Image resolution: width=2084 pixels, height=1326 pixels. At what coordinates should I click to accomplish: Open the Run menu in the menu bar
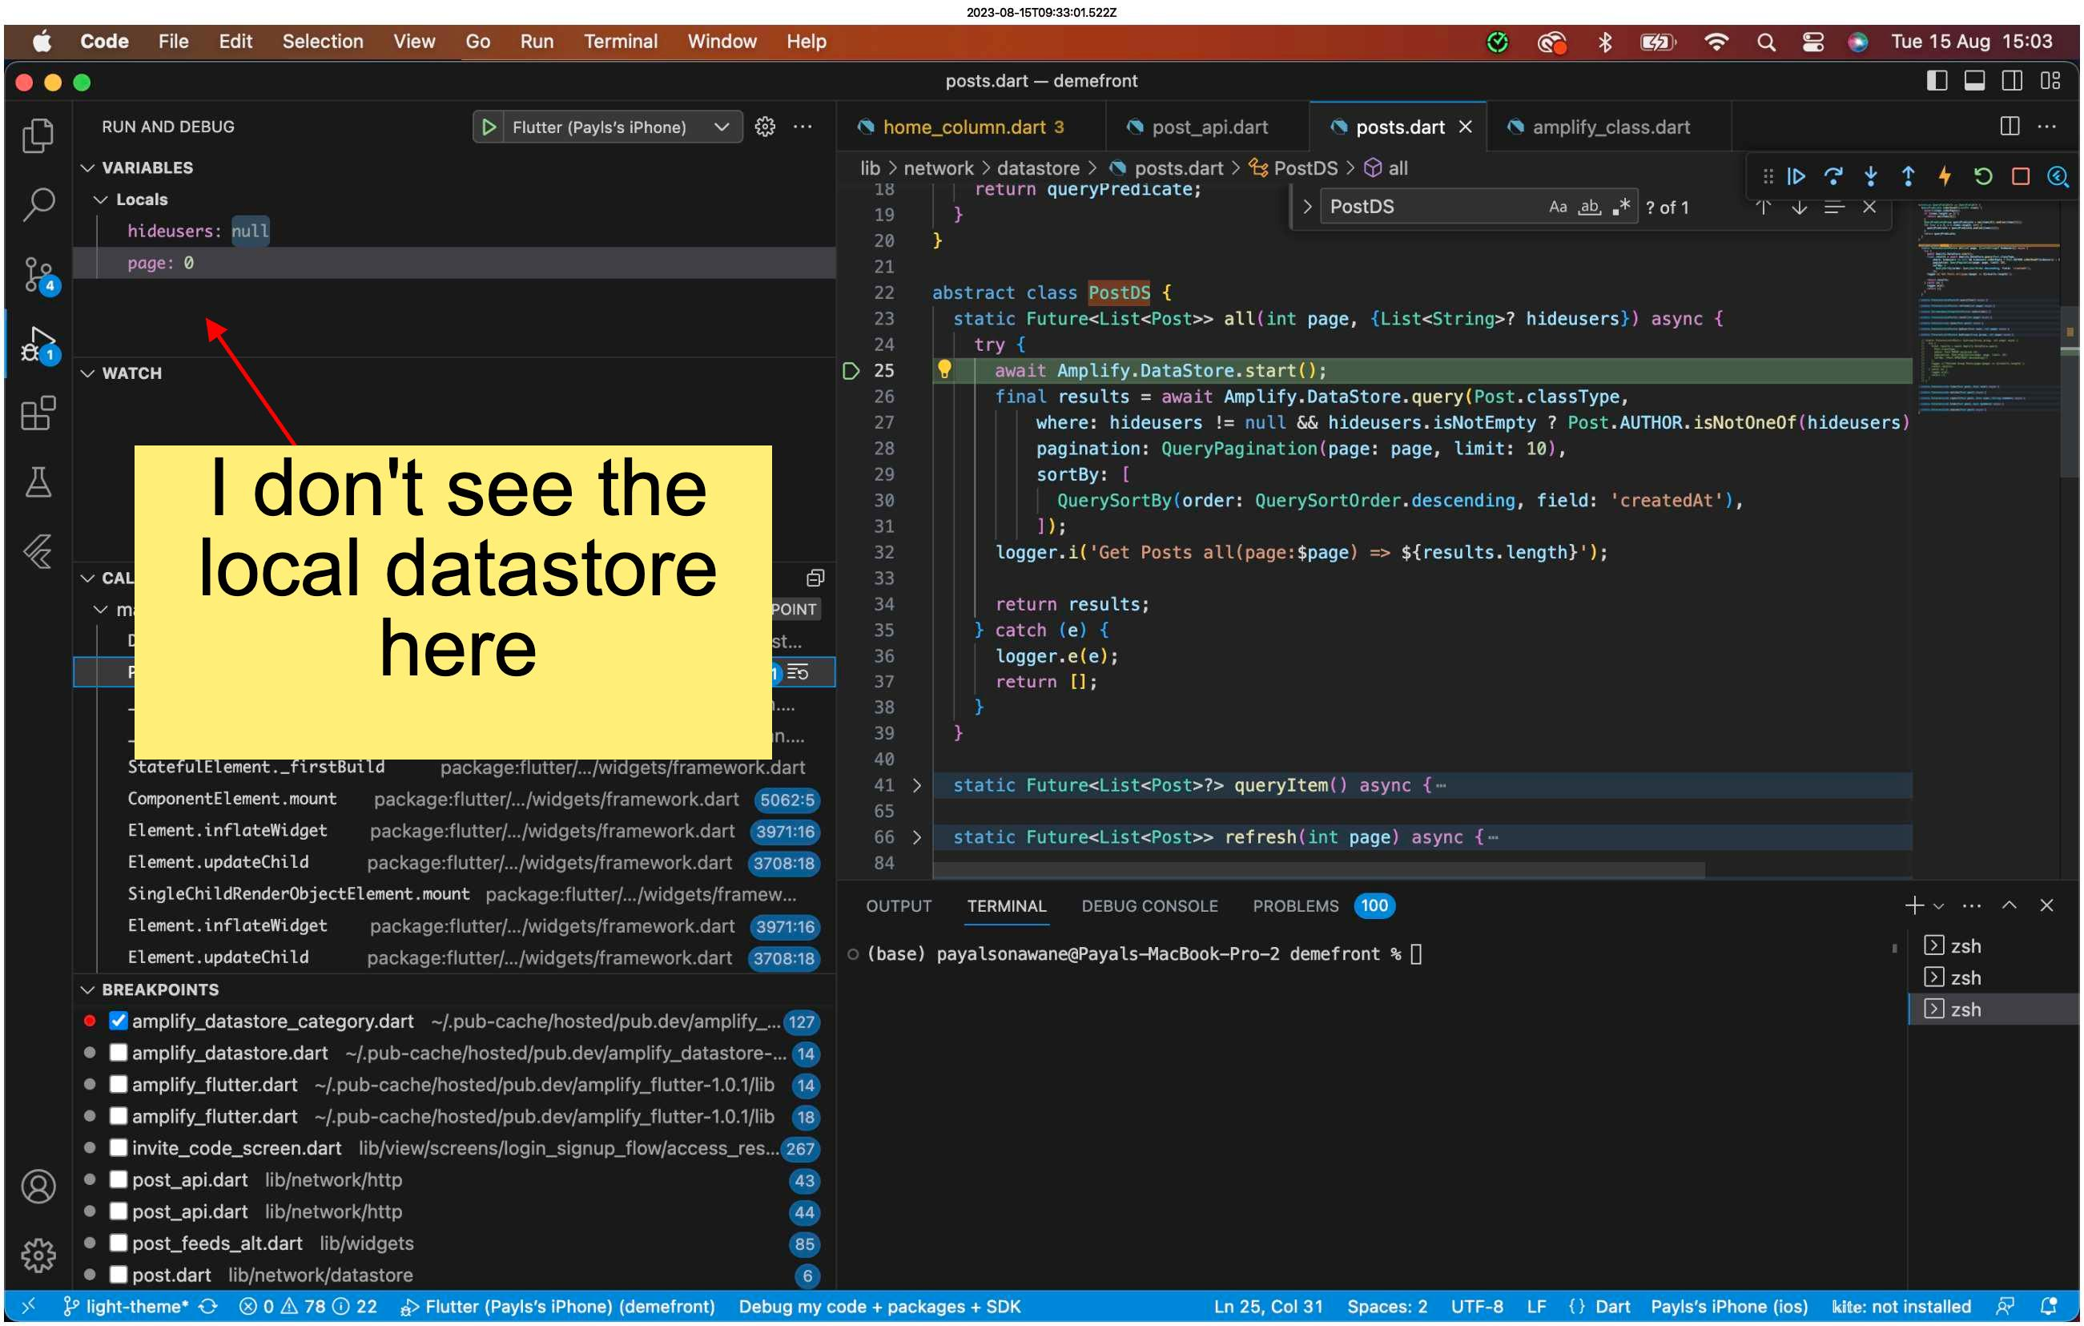click(537, 41)
